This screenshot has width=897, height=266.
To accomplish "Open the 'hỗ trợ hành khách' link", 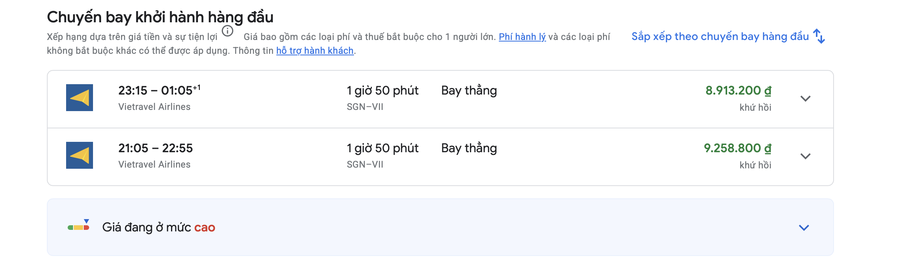I will pos(316,50).
